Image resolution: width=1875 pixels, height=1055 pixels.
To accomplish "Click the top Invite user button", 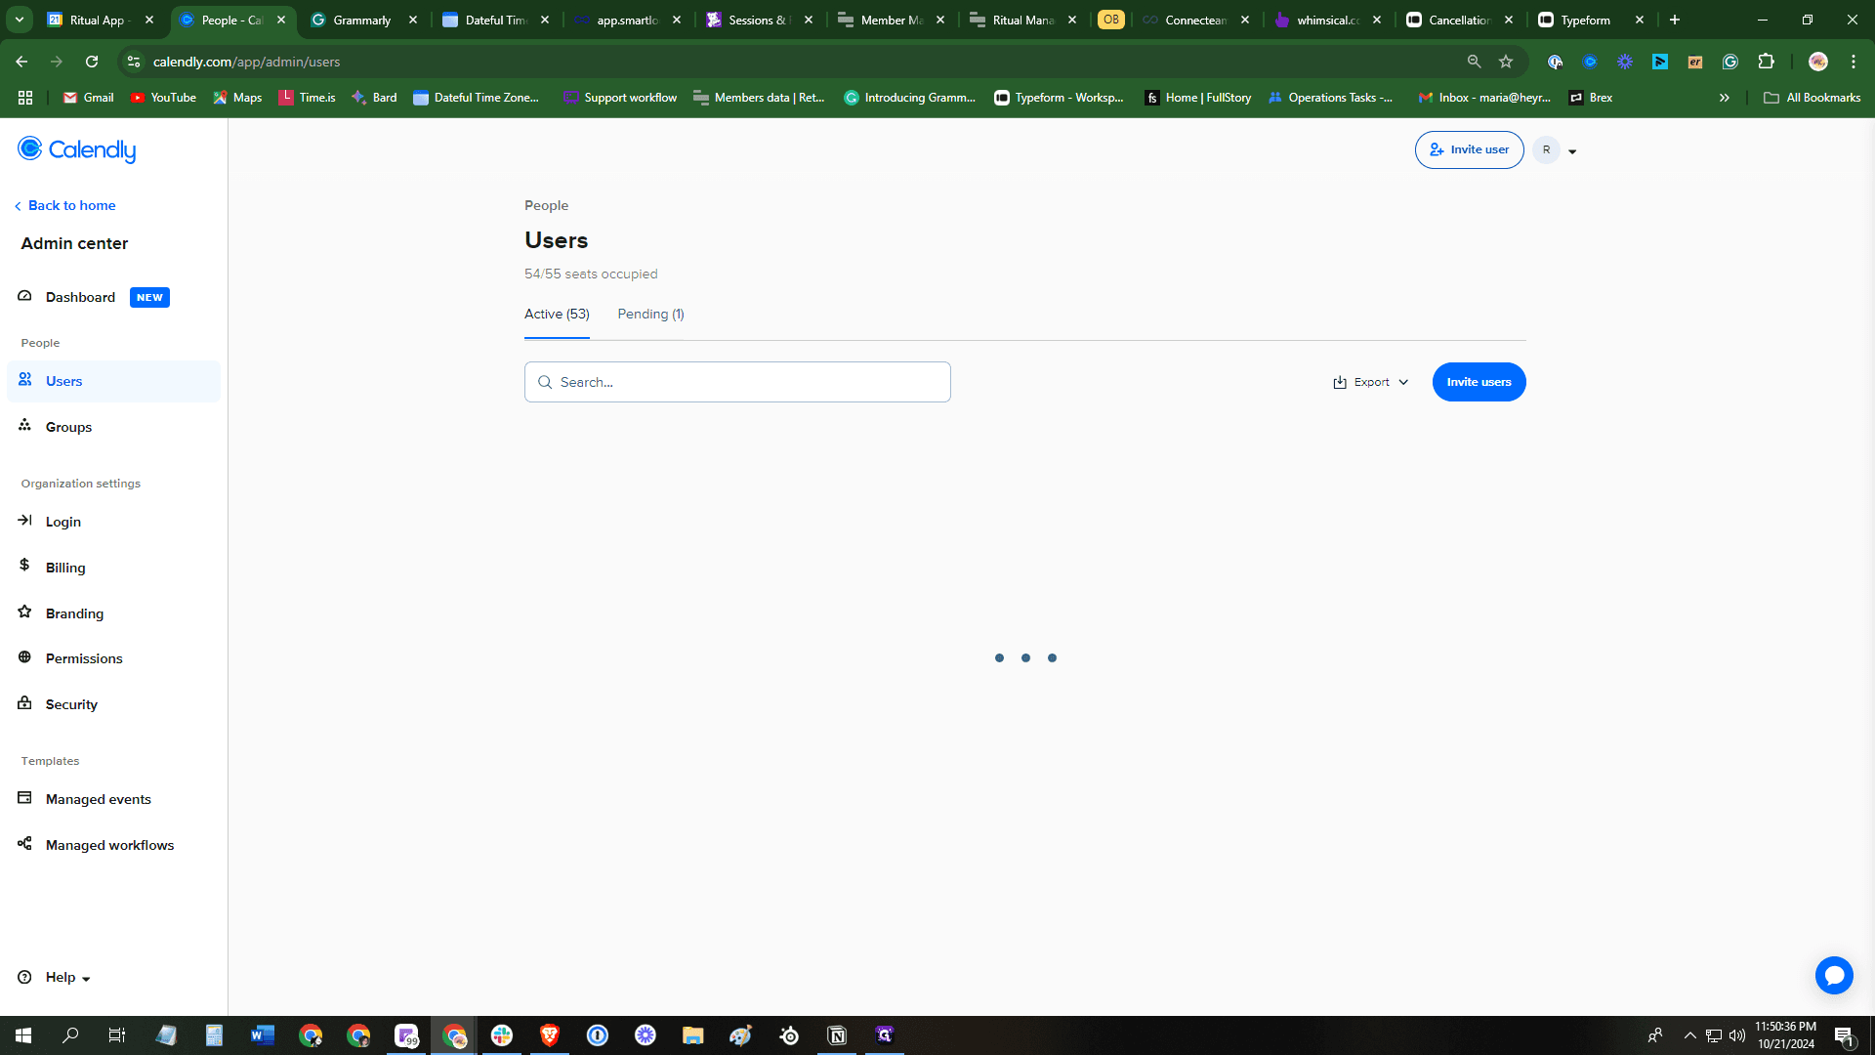I will 1469,149.
